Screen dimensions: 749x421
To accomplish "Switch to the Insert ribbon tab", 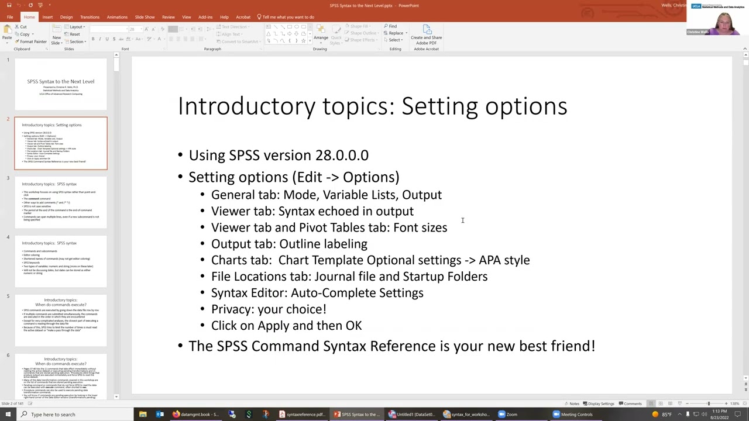I will 47,17.
